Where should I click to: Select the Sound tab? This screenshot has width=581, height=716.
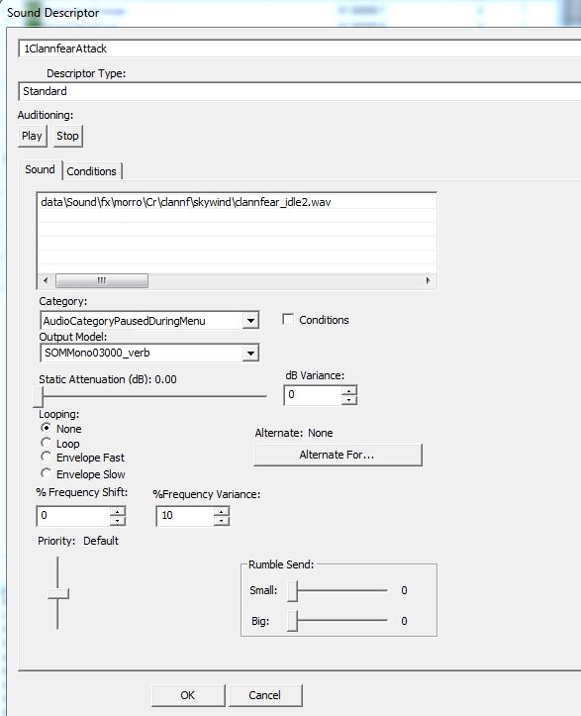(41, 169)
